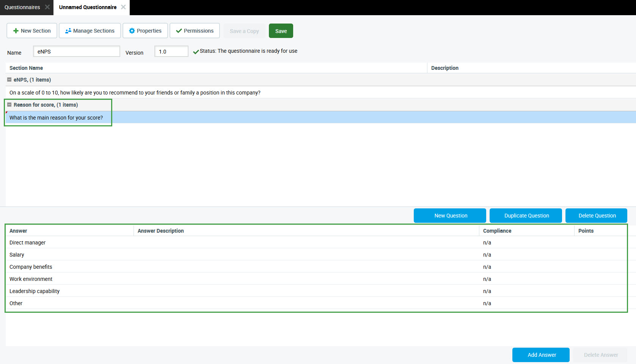Viewport: 636px width, 364px height.
Task: Click the Properties gear icon
Action: (132, 31)
